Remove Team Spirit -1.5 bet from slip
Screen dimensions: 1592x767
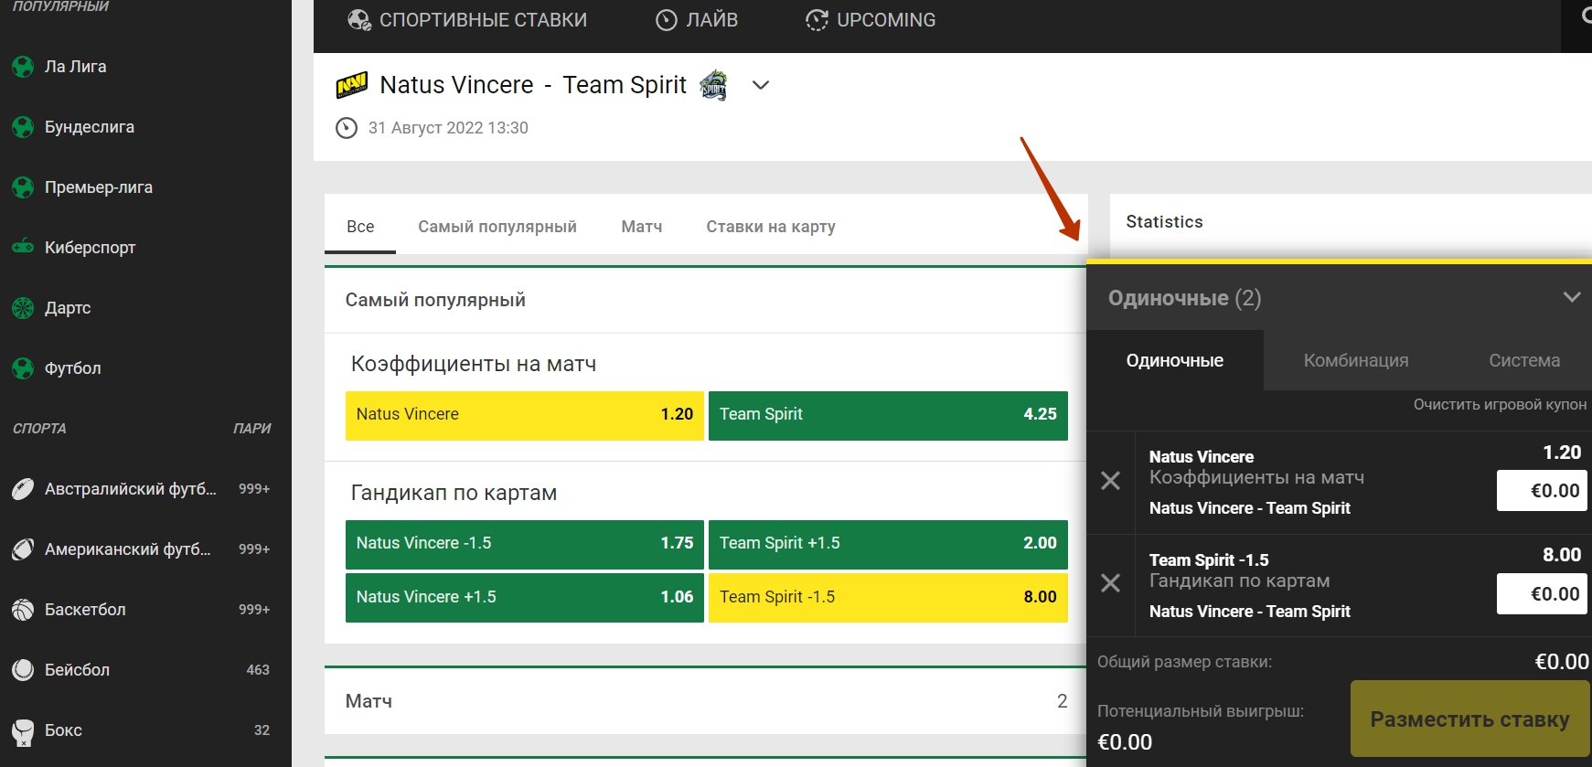(x=1110, y=583)
